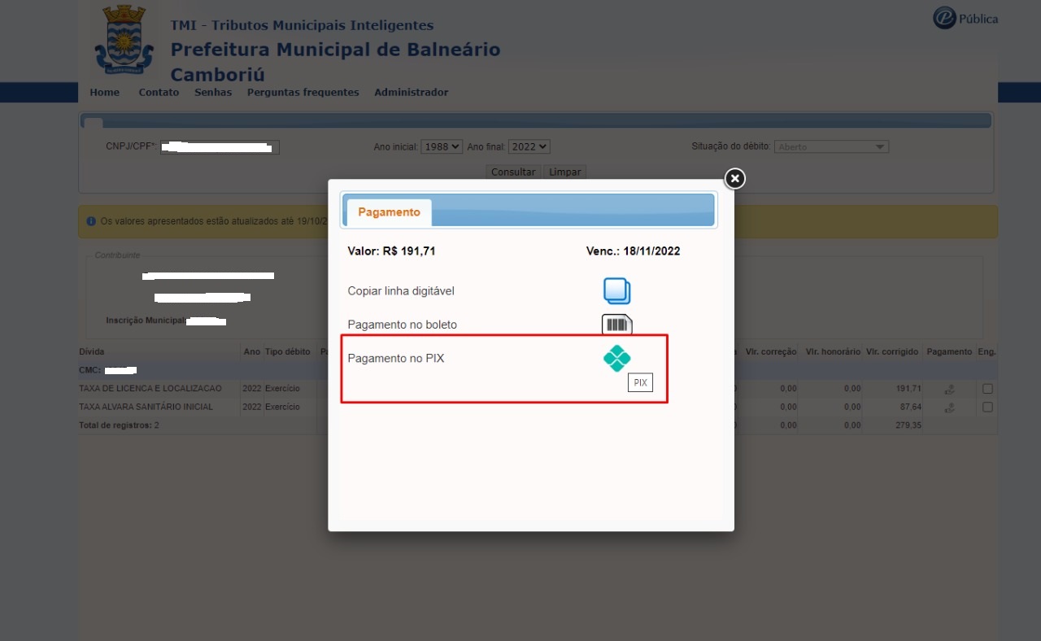The image size is (1041, 641).
Task: Click the 'Pagamento no PIX' label
Action: (x=396, y=359)
